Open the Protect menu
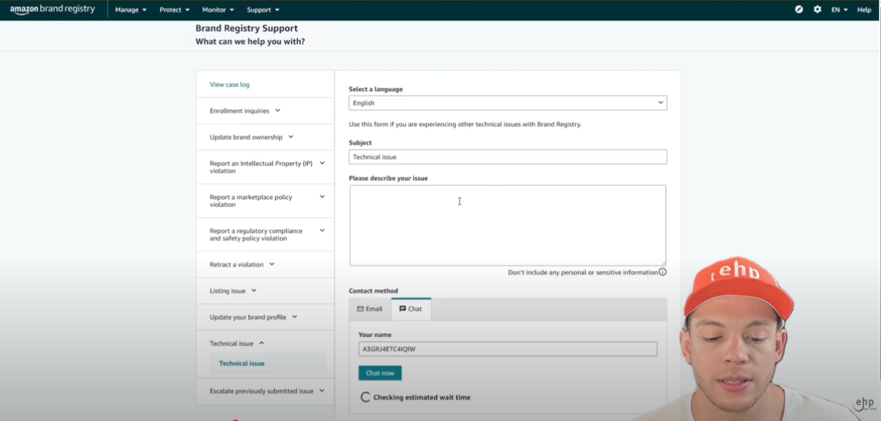Image resolution: width=881 pixels, height=421 pixels. [x=174, y=10]
